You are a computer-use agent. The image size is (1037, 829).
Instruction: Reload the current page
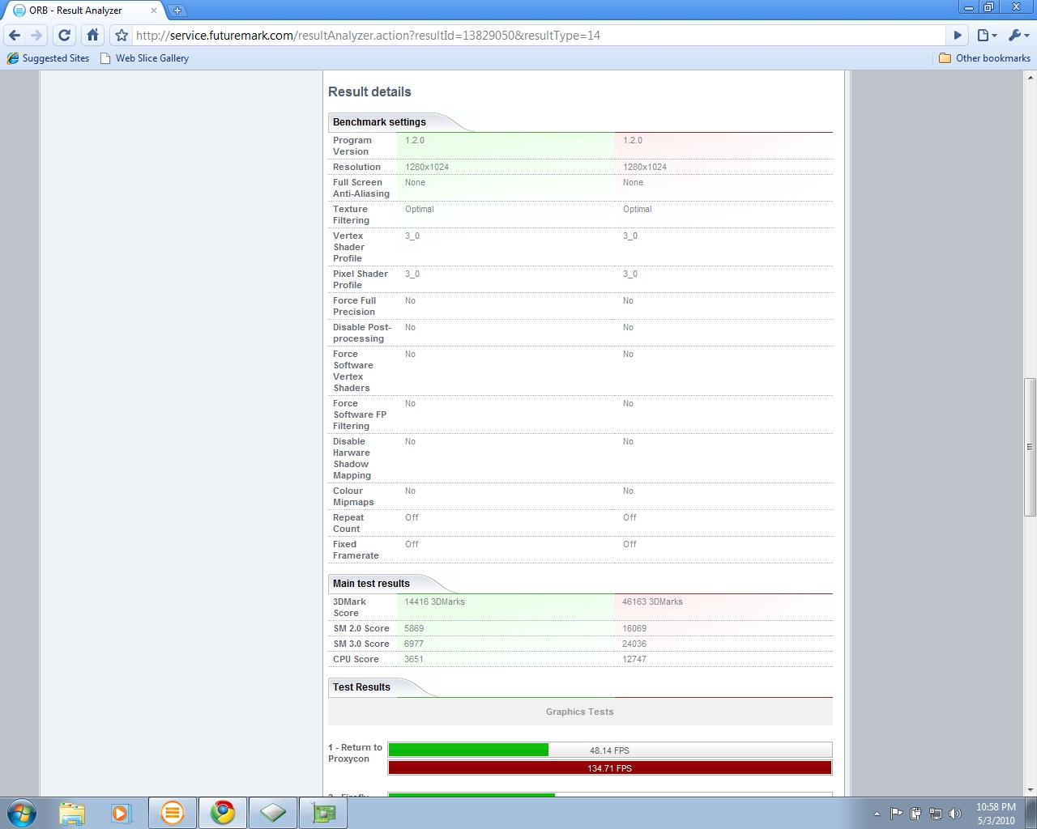tap(65, 35)
